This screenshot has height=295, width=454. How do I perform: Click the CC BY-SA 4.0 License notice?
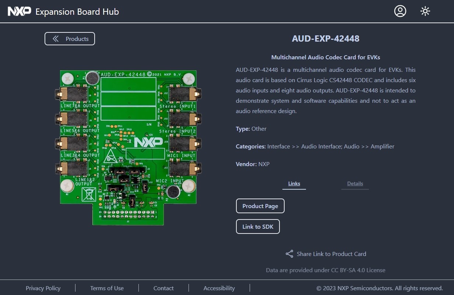(x=325, y=270)
